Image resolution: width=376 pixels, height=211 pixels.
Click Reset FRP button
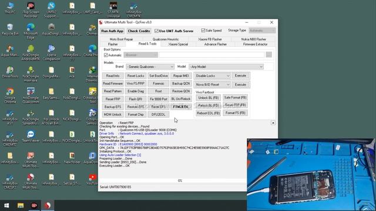(x=113, y=99)
